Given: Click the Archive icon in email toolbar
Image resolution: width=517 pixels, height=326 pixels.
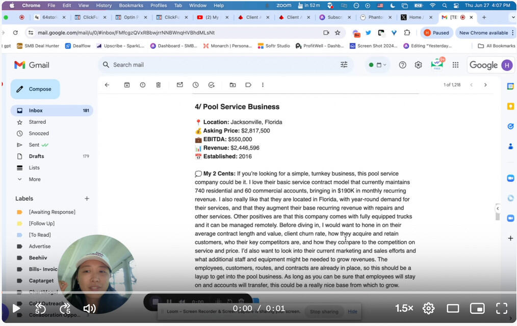Looking at the screenshot, I should tap(127, 85).
